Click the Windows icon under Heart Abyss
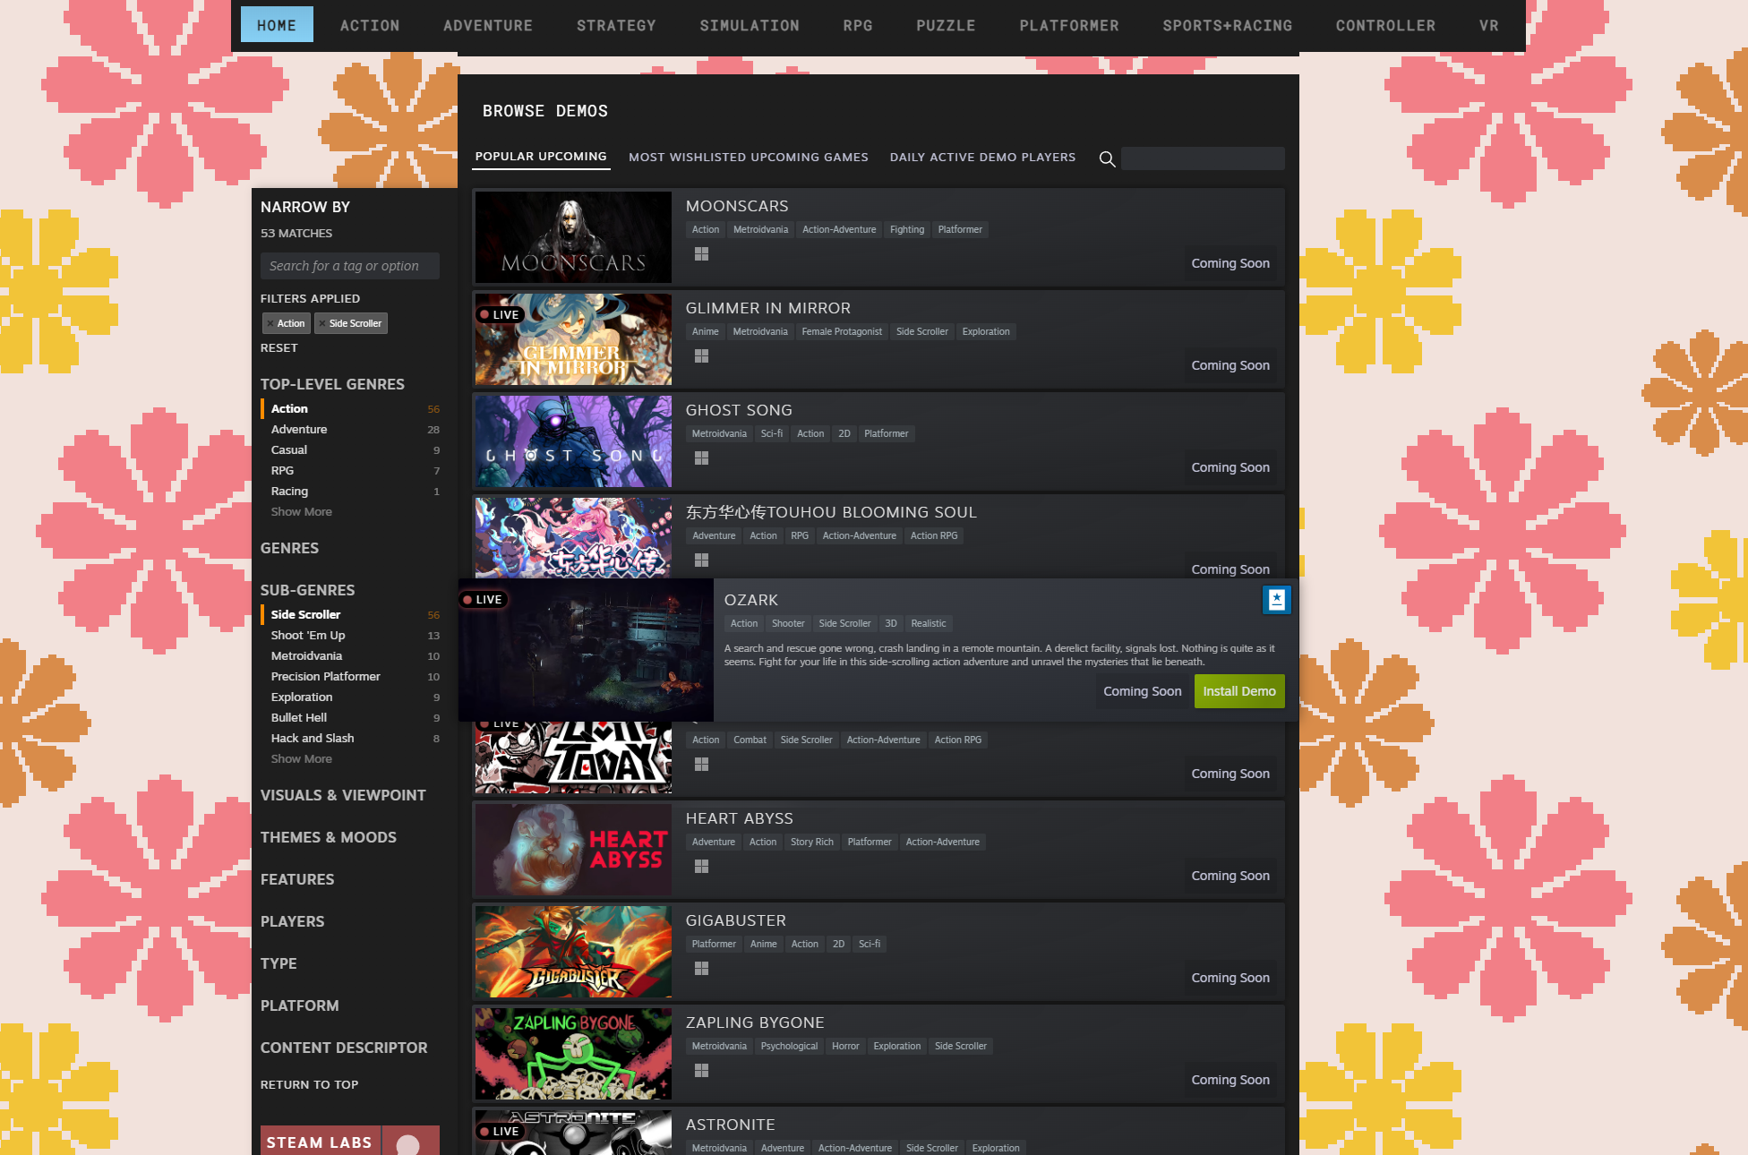1748x1155 pixels. [x=701, y=867]
